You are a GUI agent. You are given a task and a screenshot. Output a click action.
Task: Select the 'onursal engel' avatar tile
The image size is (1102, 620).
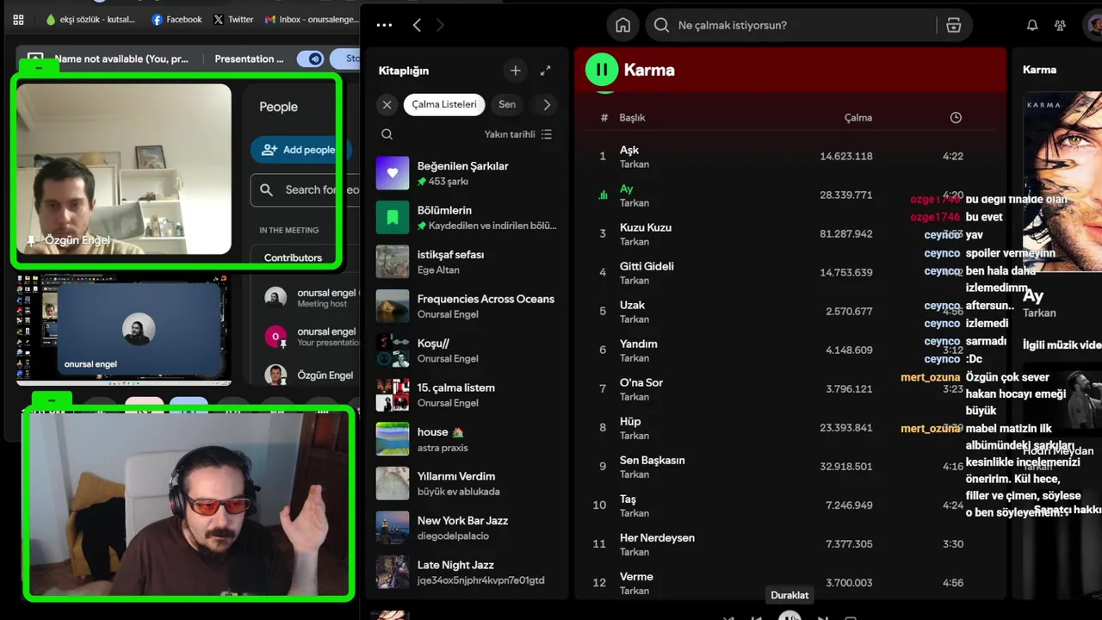point(138,327)
